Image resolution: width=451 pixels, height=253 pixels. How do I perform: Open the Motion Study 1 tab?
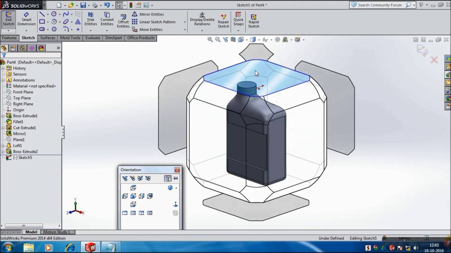[56, 232]
